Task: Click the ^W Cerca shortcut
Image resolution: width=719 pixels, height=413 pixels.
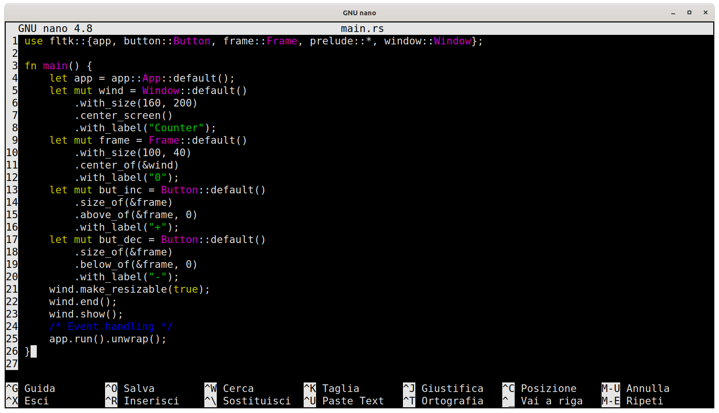Action: [x=229, y=389]
